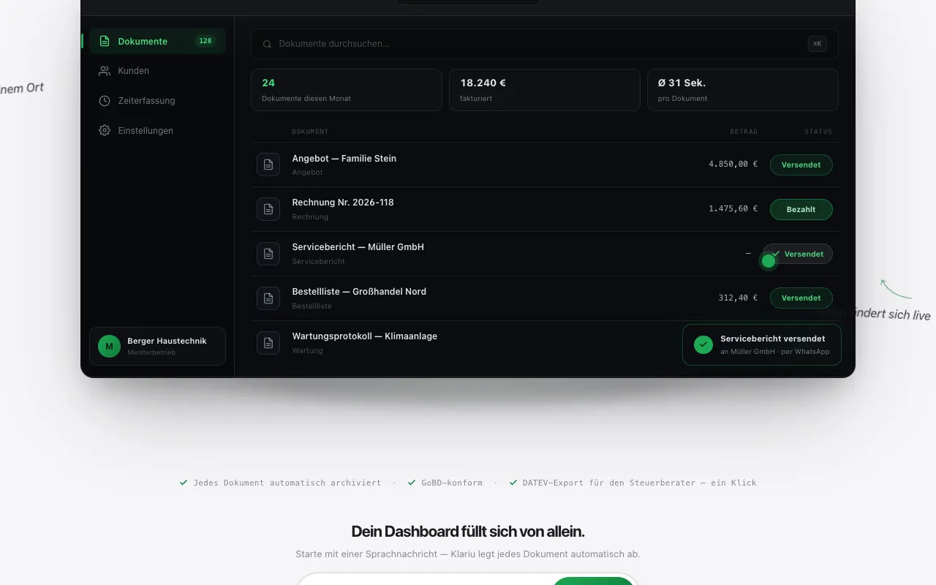936x585 pixels.
Task: Click the 24 Dokumente diesen Monat card
Action: pyautogui.click(x=347, y=90)
